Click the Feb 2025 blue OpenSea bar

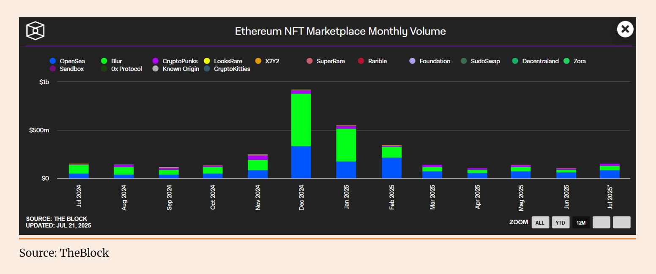[x=391, y=168]
